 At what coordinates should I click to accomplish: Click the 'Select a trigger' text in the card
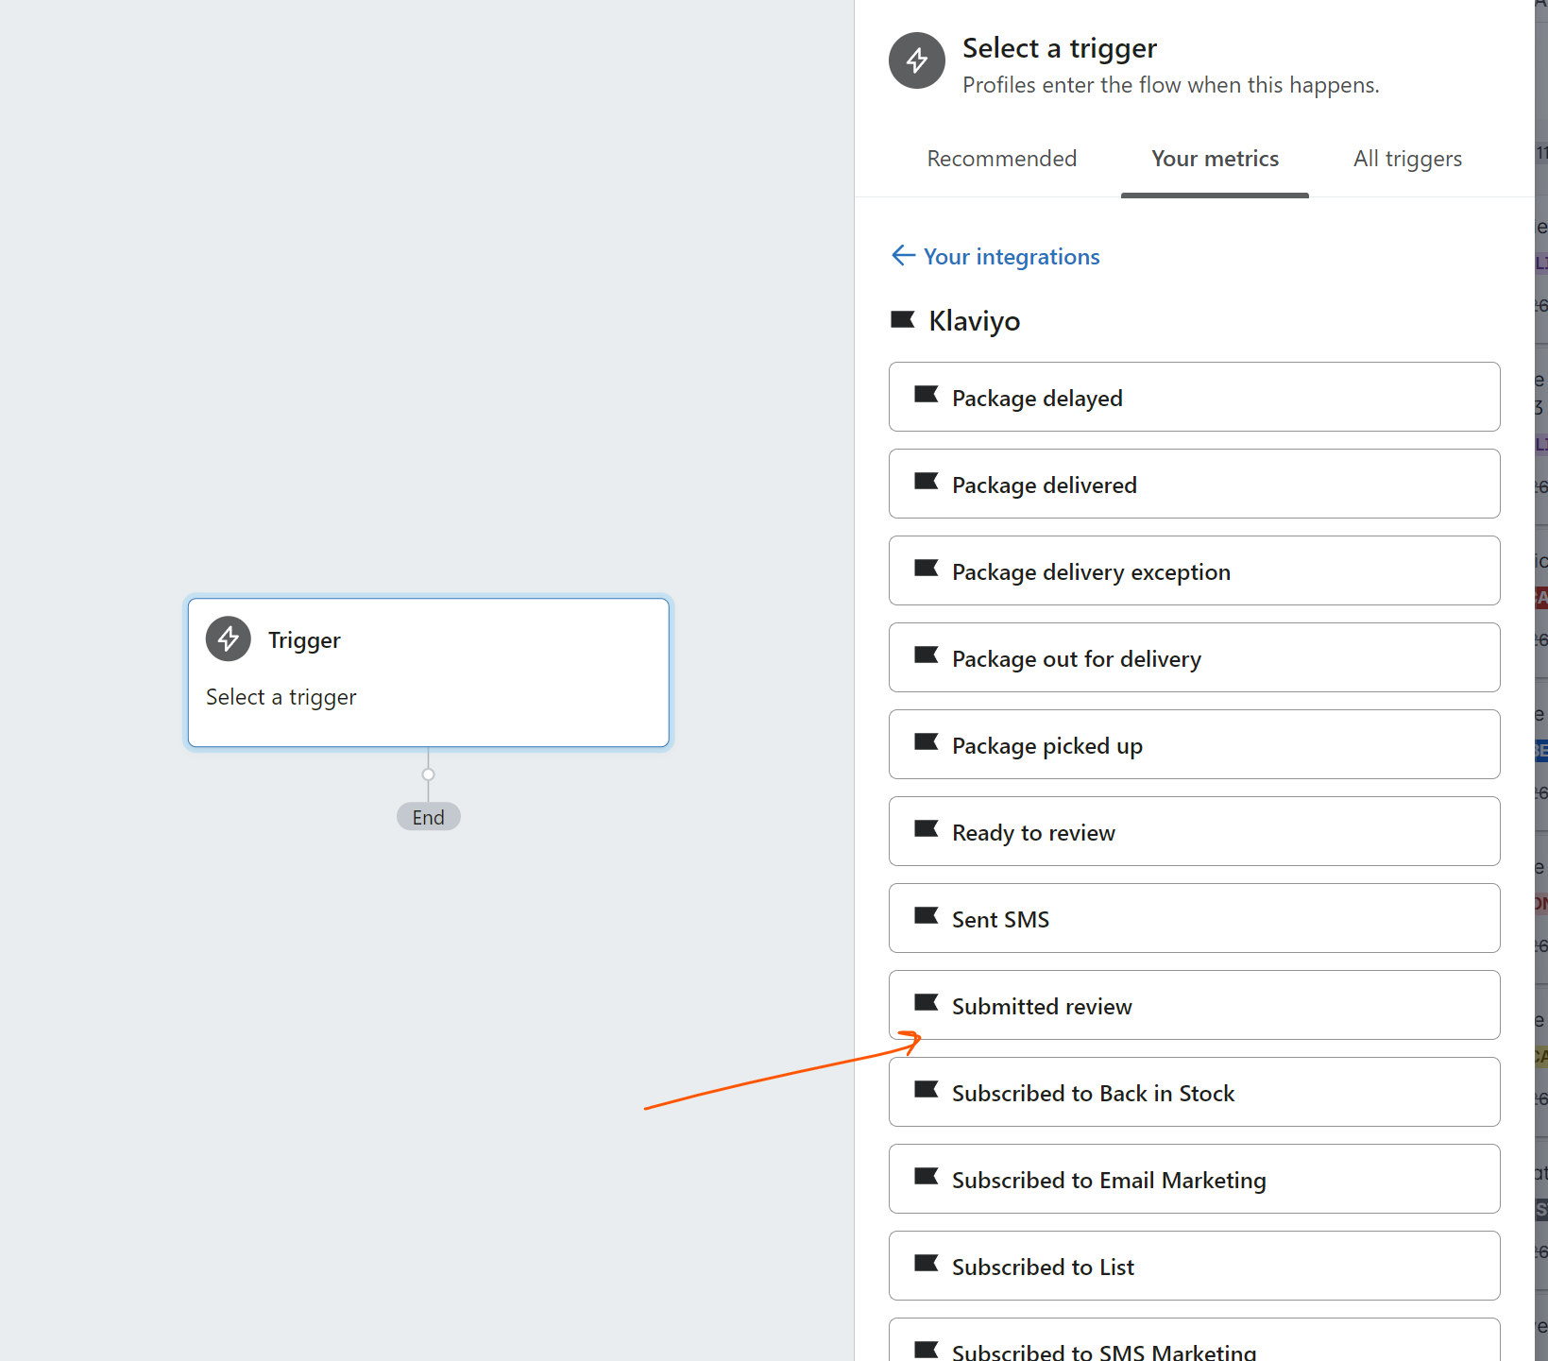[281, 697]
